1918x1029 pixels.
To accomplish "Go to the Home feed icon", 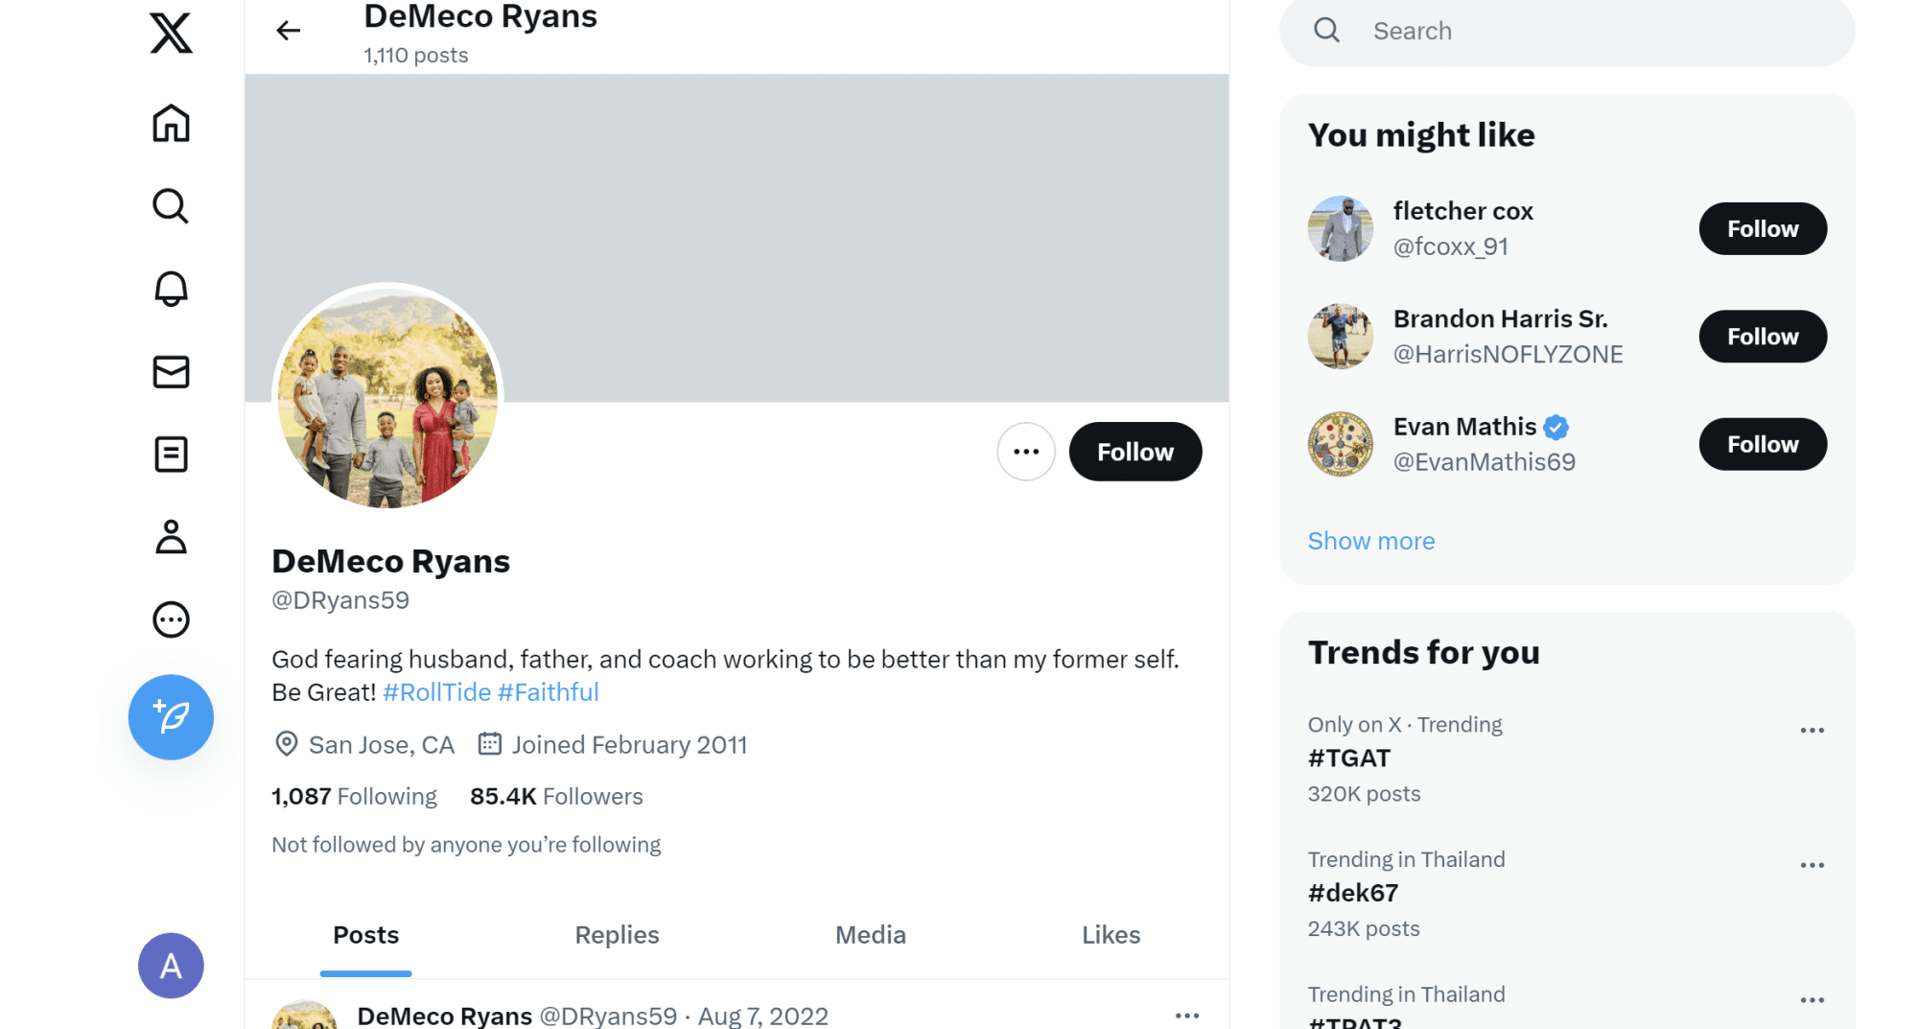I will [171, 123].
